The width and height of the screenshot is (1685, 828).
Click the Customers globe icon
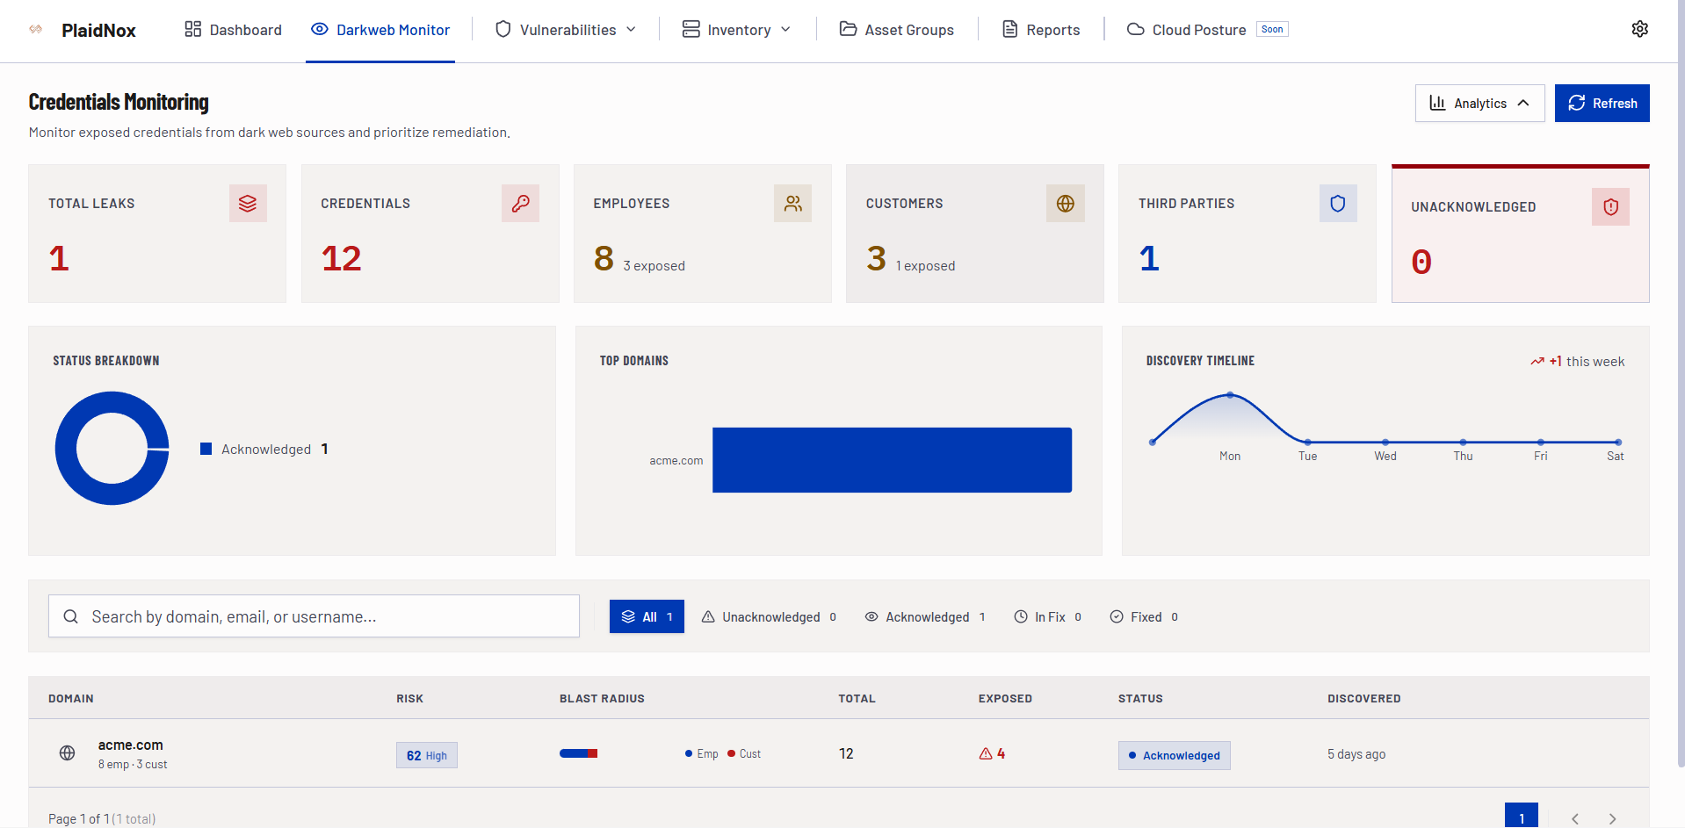(x=1065, y=203)
